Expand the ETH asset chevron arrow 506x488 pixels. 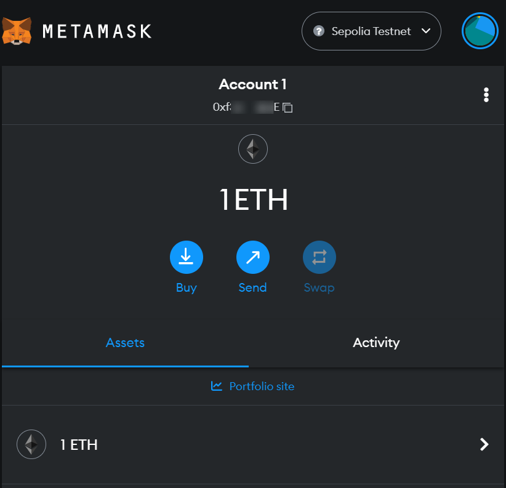coord(484,444)
